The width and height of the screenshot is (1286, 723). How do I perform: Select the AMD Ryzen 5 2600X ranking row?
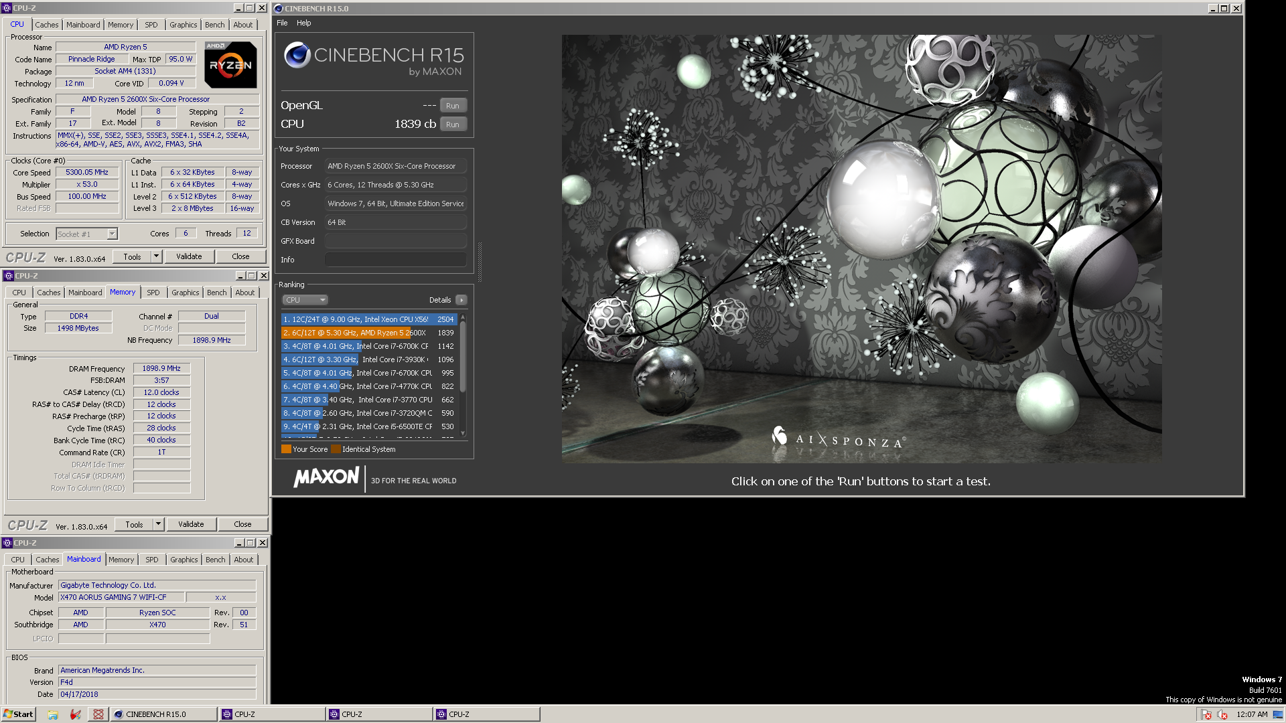click(368, 333)
